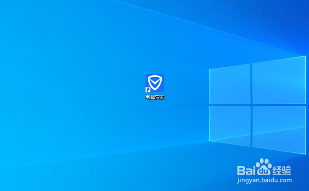Click the 电脑管家 label under the shortcut
Screen dimensions: 309x191
click(155, 97)
